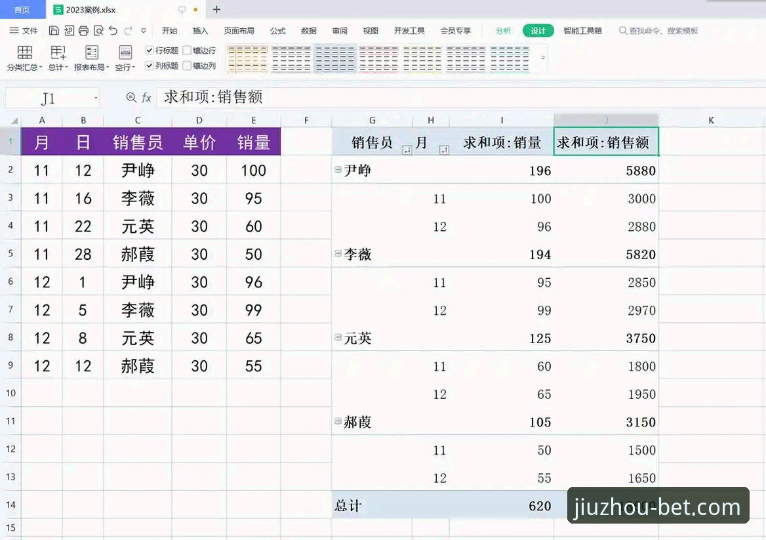This screenshot has width=766, height=540.
Task: Select the purple 销售员 header cell
Action: 137,142
